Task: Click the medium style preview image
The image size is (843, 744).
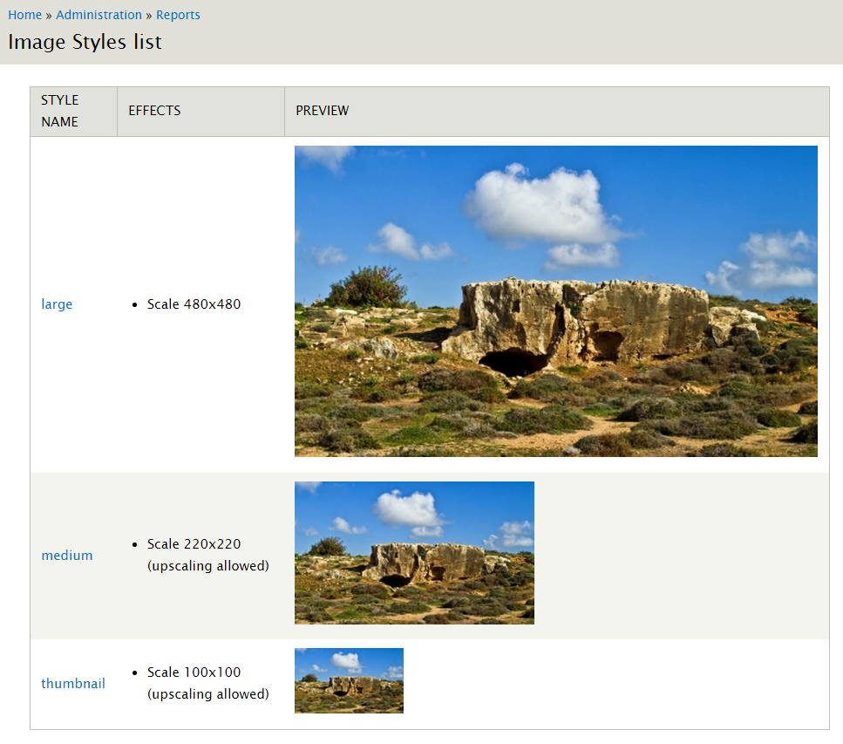Action: 414,552
